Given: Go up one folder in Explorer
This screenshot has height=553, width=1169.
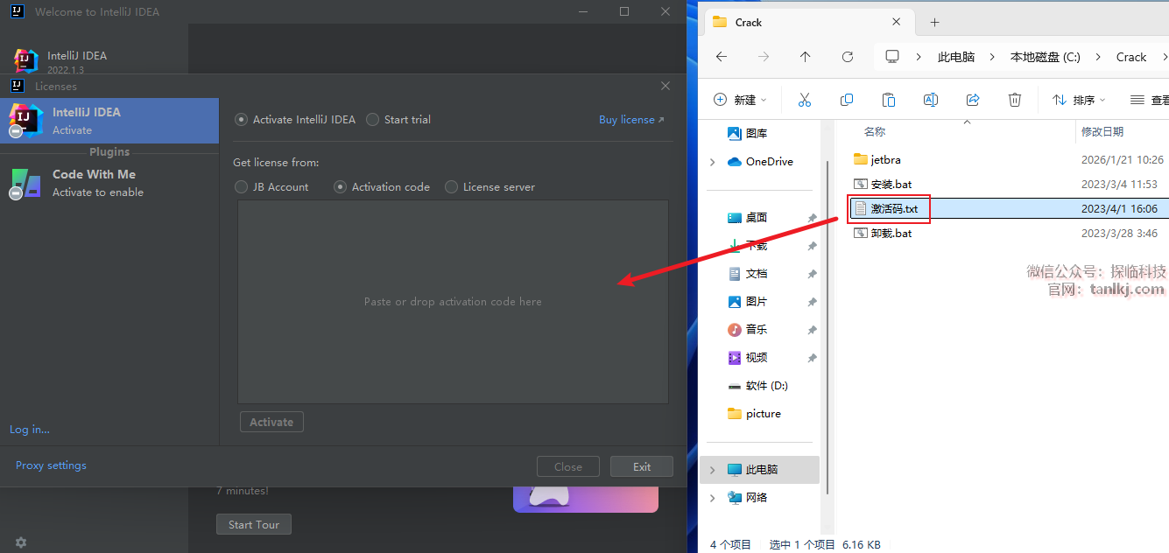Looking at the screenshot, I should (806, 57).
